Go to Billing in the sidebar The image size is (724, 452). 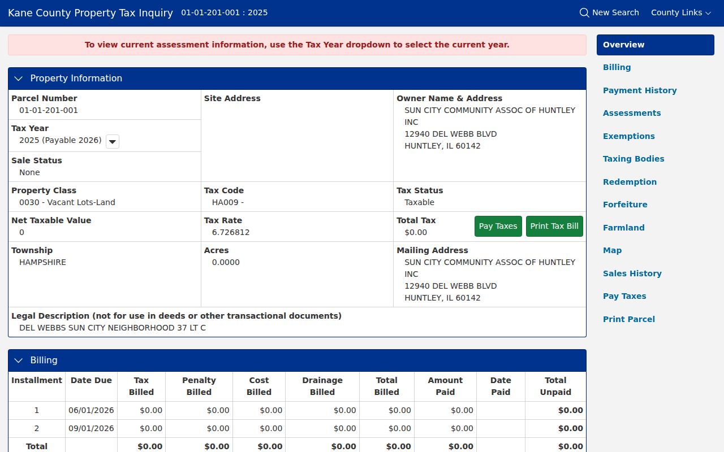[x=617, y=67]
